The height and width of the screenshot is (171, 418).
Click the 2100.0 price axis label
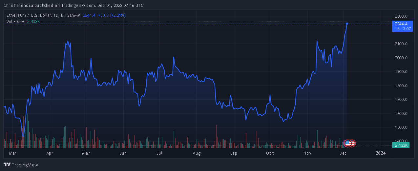click(x=401, y=44)
